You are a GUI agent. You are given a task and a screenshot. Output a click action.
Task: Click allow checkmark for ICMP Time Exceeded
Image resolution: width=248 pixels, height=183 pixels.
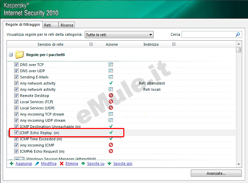click(x=111, y=139)
